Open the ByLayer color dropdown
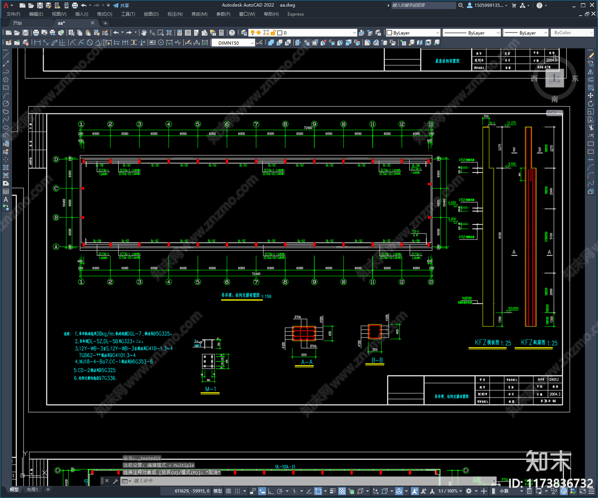The height and width of the screenshot is (498, 598). [413, 33]
